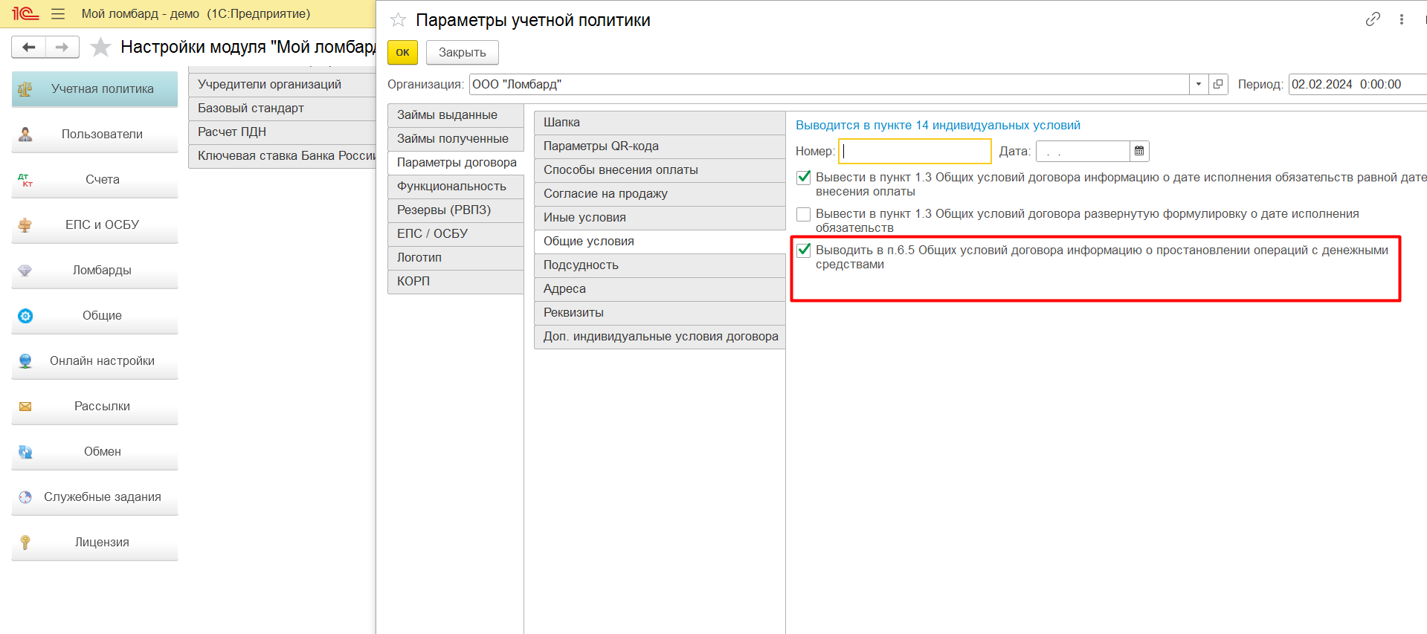Open Счета settings section
The image size is (1427, 634).
pyautogui.click(x=94, y=180)
